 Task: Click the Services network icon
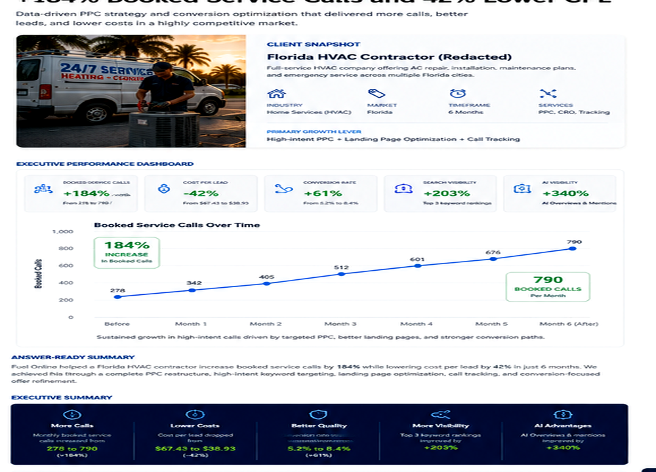[548, 93]
